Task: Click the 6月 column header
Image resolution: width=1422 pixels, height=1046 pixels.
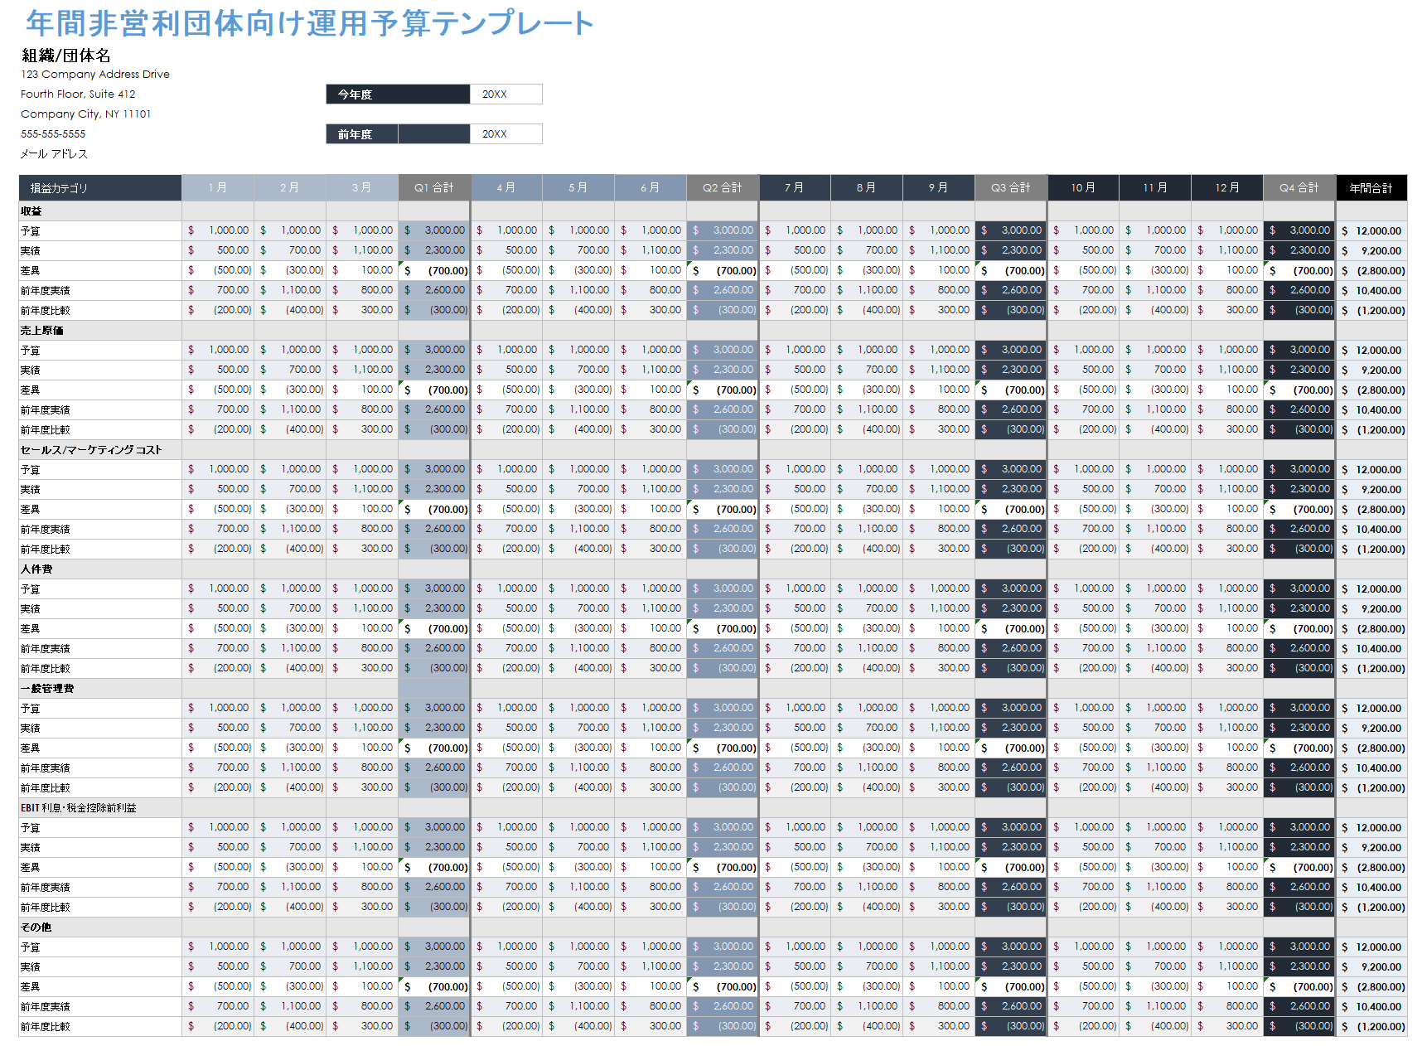Action: [x=651, y=188]
